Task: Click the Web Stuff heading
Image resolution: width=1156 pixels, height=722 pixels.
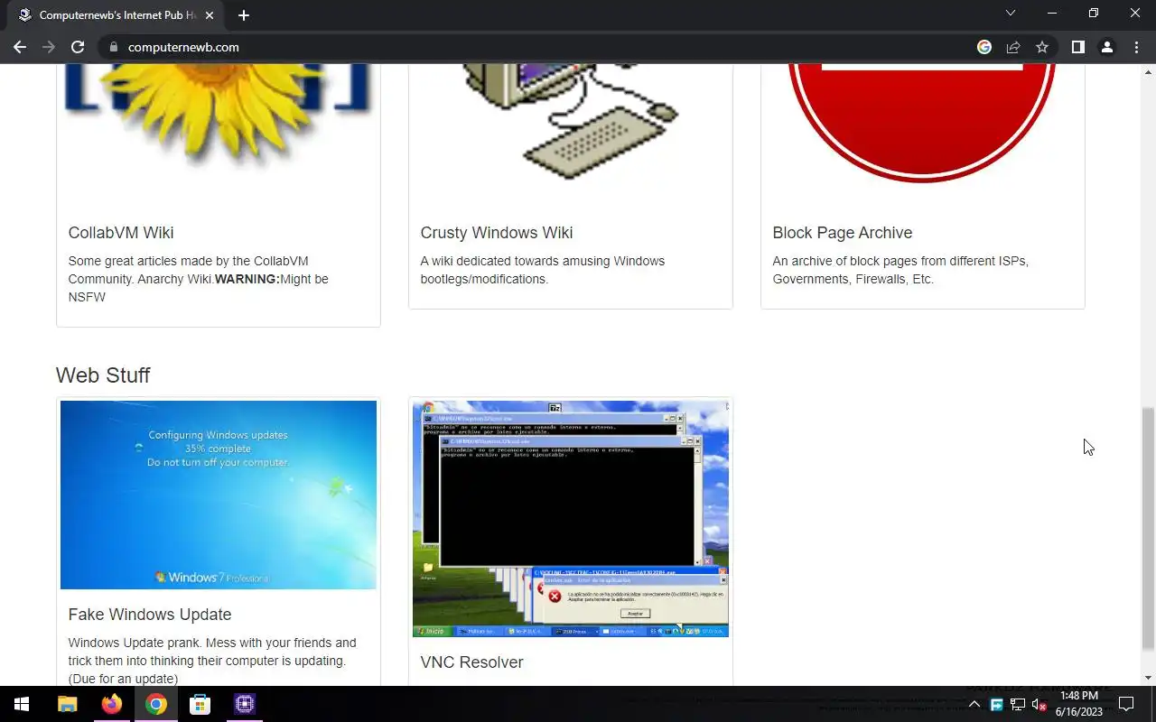Action: click(103, 375)
